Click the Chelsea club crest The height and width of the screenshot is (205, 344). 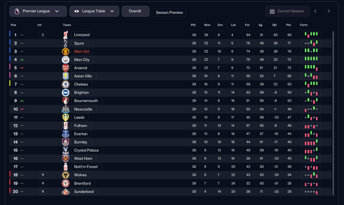click(x=65, y=84)
